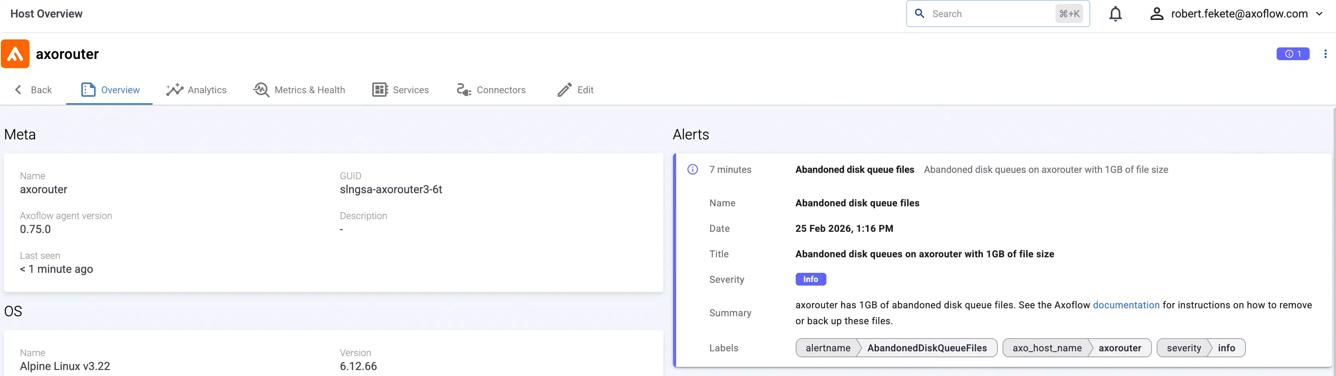Click the Back chevron arrow icon
1336x376 pixels.
click(18, 90)
